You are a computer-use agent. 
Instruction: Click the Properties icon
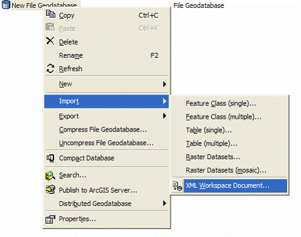pos(50,219)
